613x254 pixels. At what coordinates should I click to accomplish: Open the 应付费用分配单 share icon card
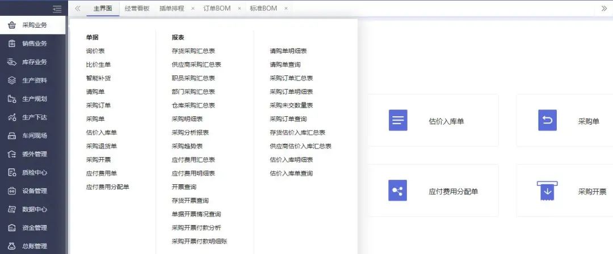398,191
